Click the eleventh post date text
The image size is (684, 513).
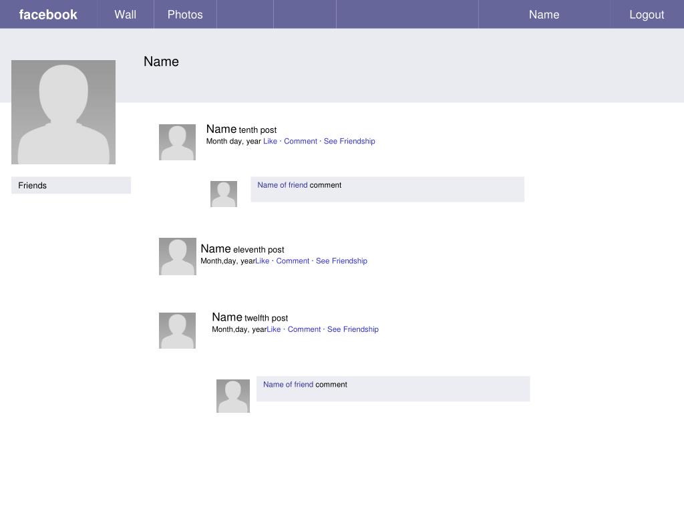pos(228,261)
